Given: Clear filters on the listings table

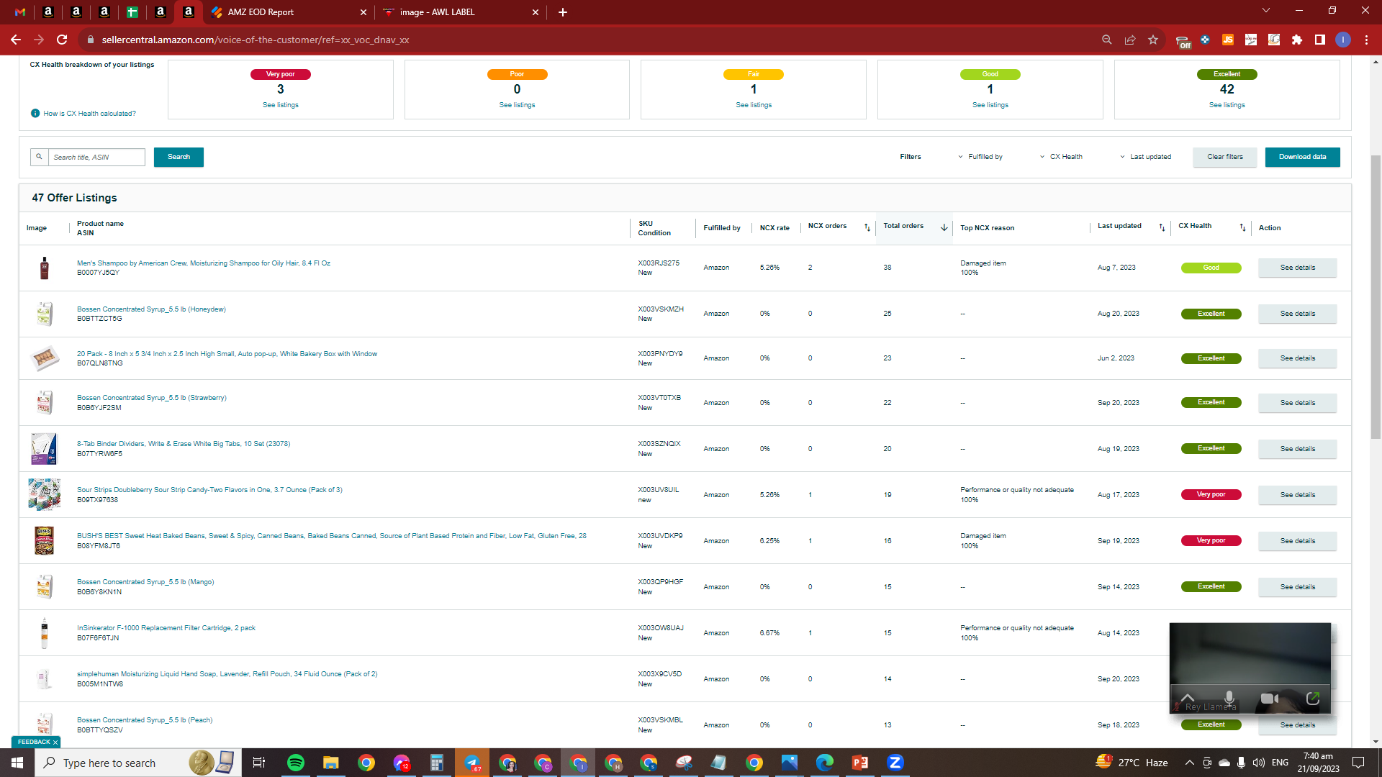Looking at the screenshot, I should 1225,157.
